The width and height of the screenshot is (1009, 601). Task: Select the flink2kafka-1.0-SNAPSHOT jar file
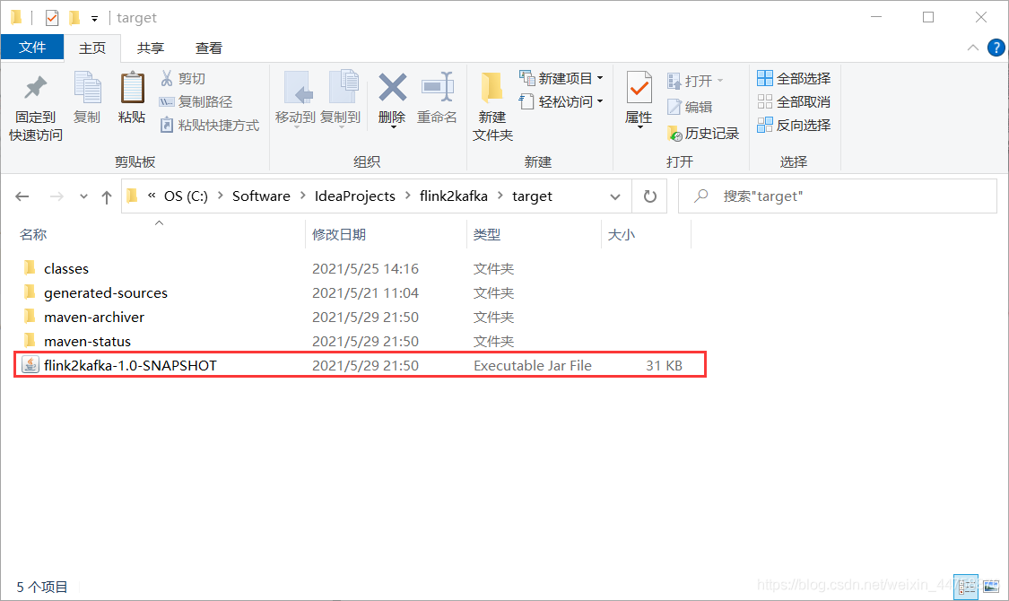coord(130,366)
